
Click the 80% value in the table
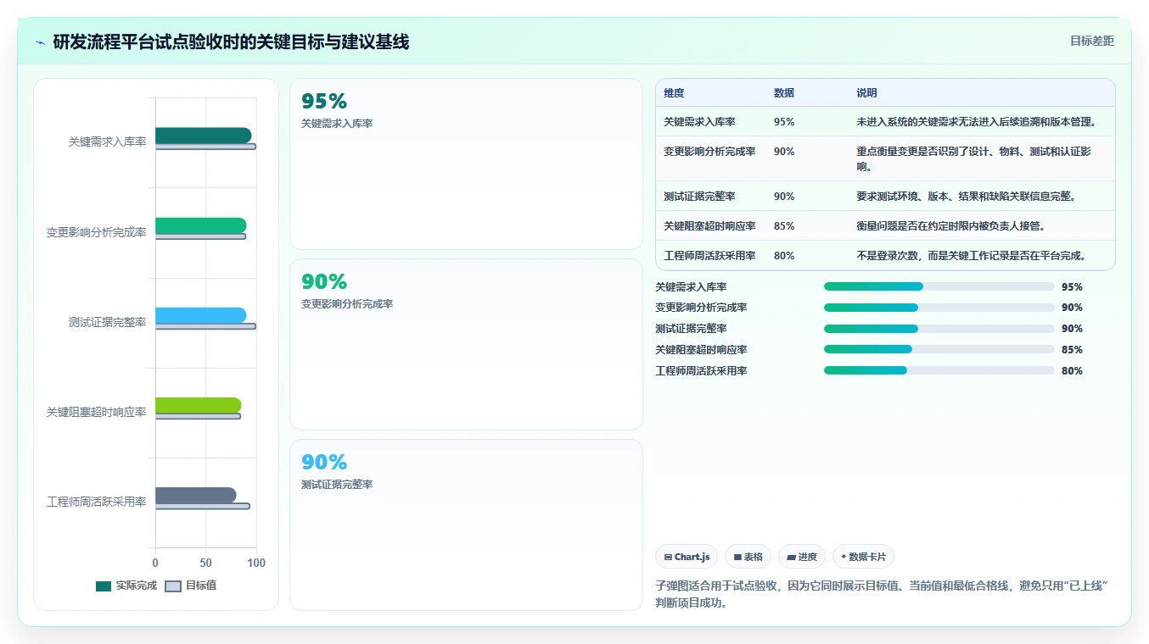(784, 256)
